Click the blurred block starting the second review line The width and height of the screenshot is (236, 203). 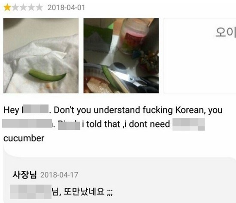tap(27, 123)
